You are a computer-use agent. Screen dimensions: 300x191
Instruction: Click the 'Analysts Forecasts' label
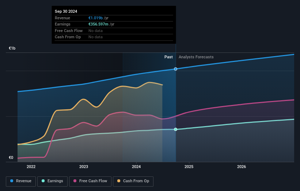click(196, 57)
